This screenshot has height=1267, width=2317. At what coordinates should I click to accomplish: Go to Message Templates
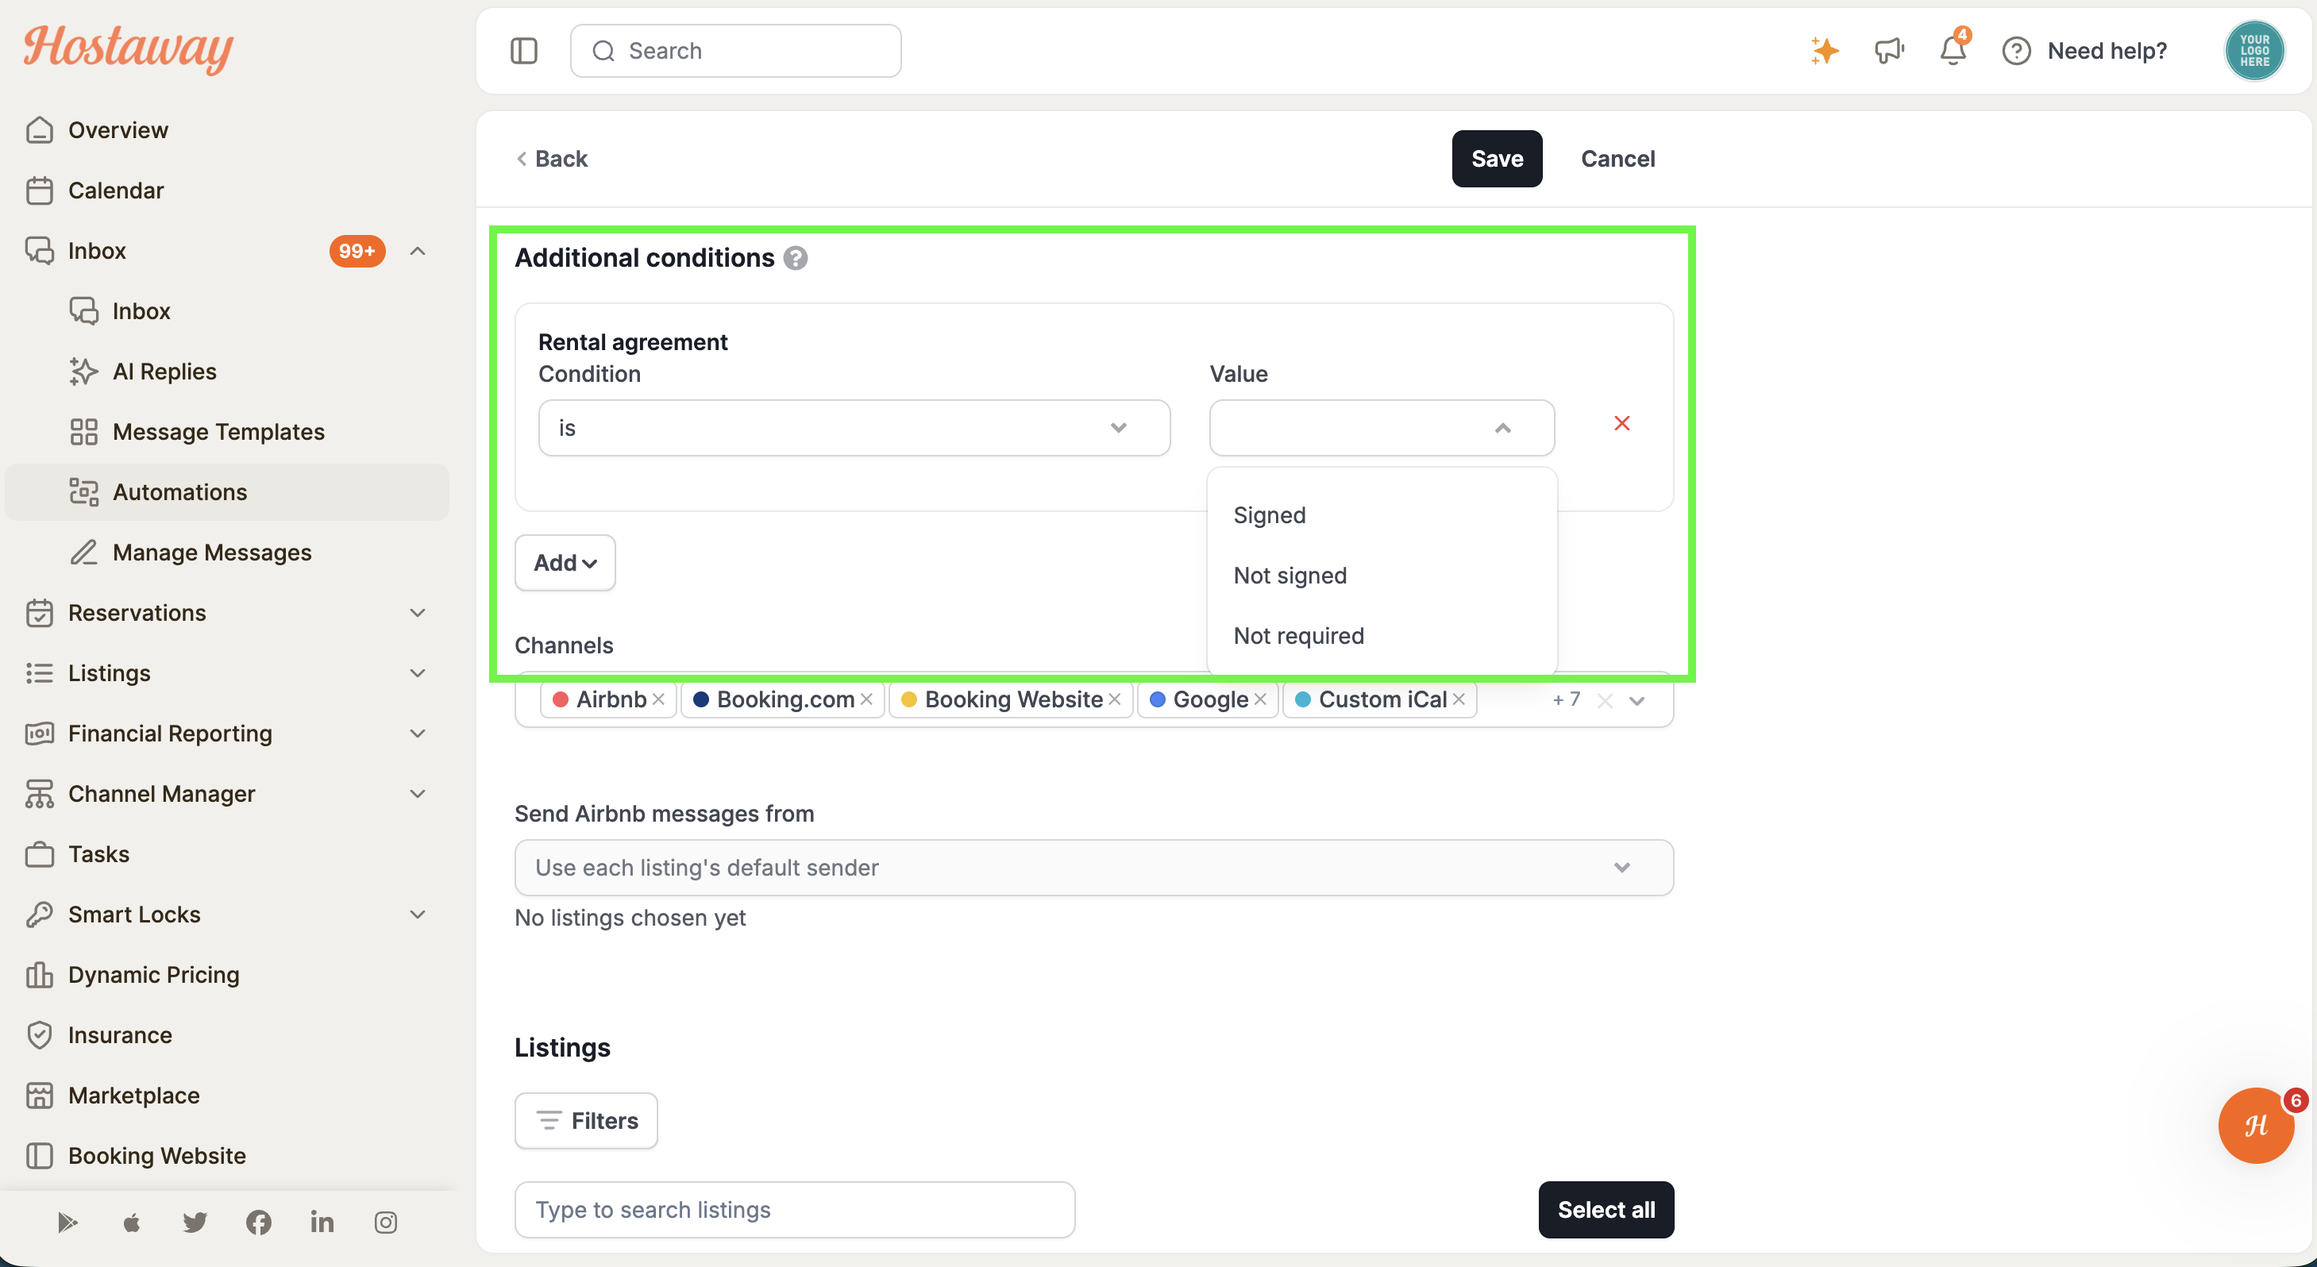(x=218, y=432)
